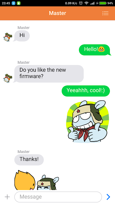Tap the green Hello! message bubble

pos(95,50)
